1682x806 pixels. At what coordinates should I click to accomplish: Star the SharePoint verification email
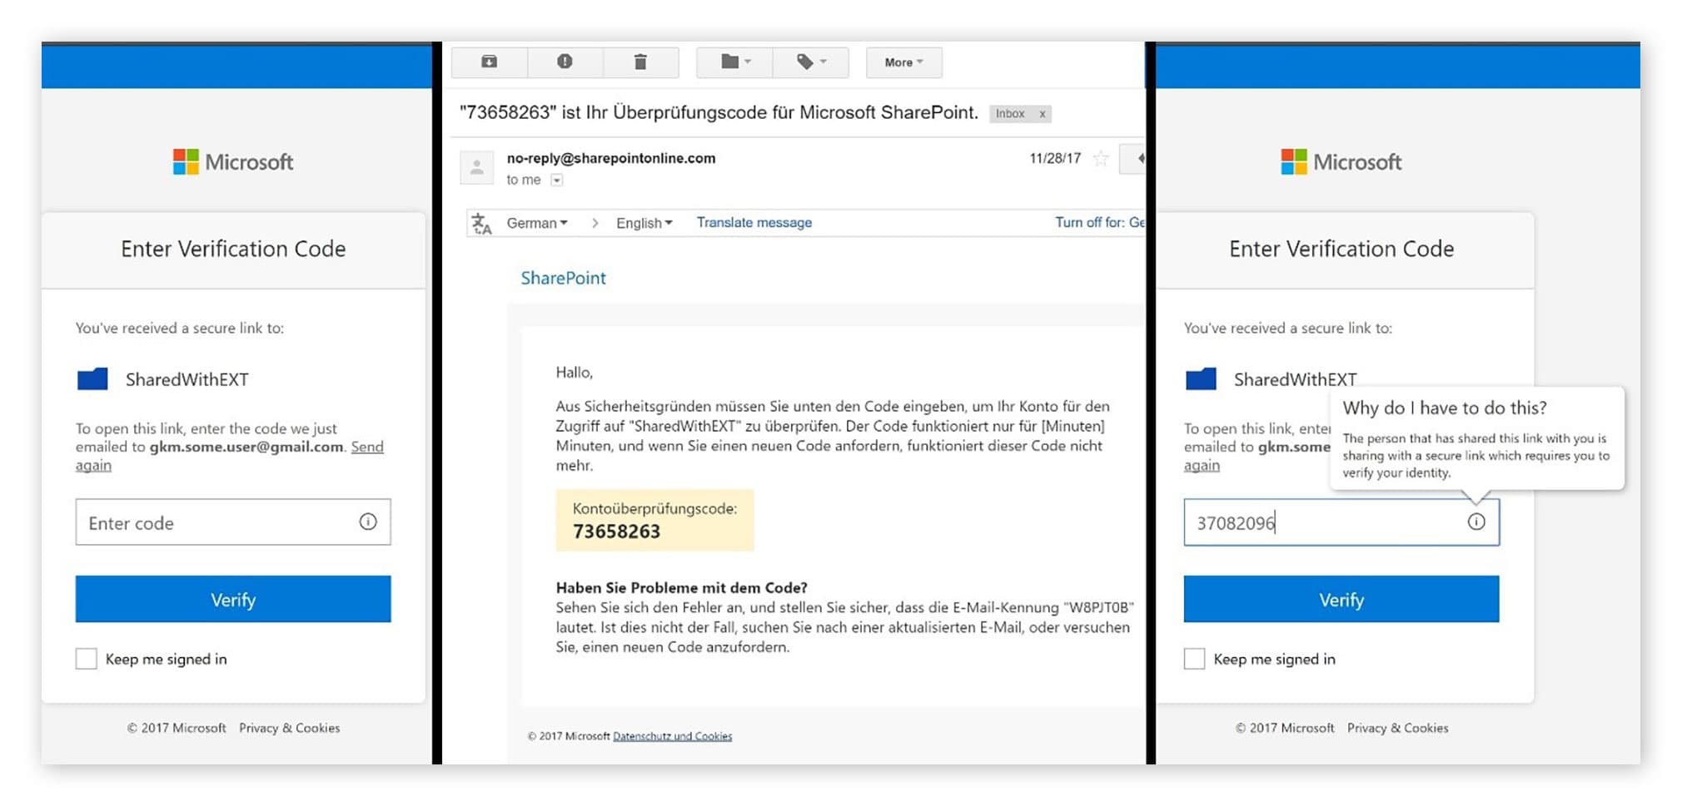coord(1100,157)
